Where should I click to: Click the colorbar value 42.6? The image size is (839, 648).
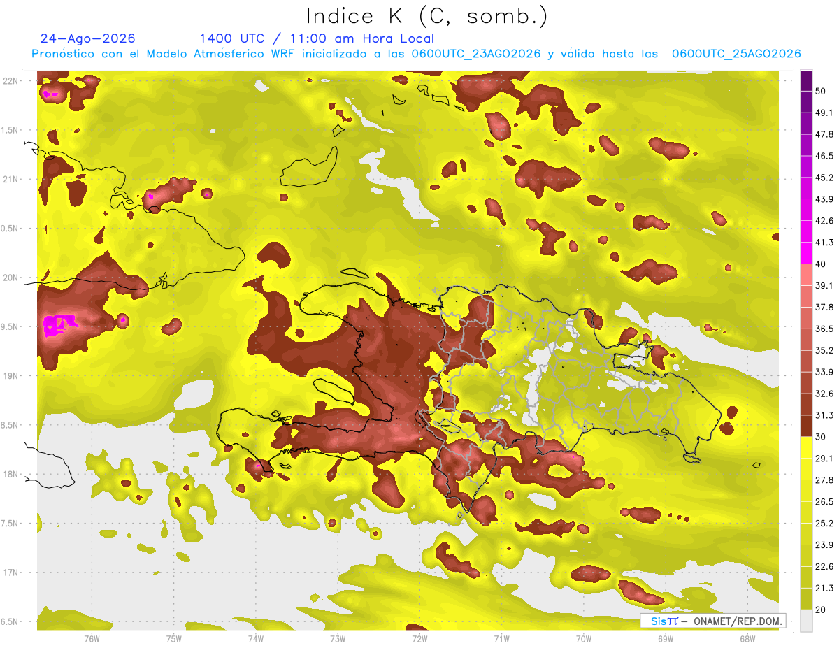824,221
